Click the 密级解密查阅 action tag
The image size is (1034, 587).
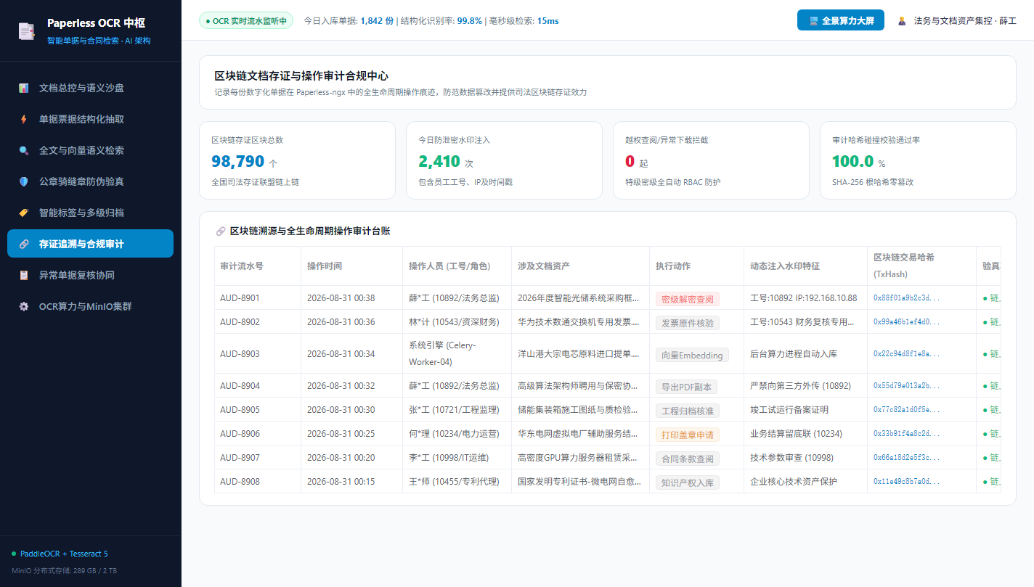point(687,299)
